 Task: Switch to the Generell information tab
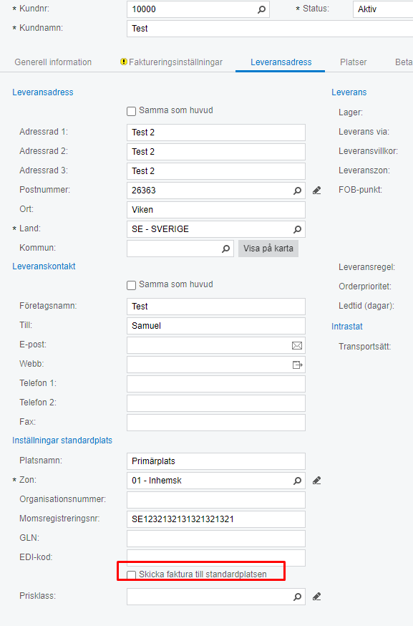(x=51, y=62)
